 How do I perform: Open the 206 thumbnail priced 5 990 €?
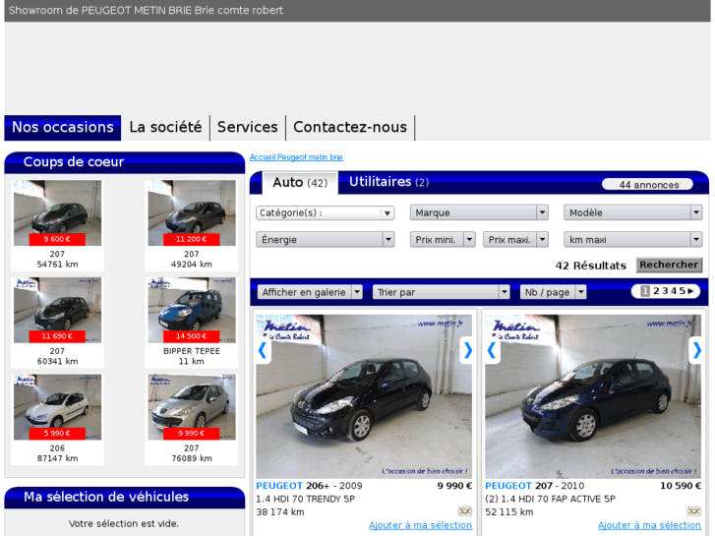[x=57, y=407]
